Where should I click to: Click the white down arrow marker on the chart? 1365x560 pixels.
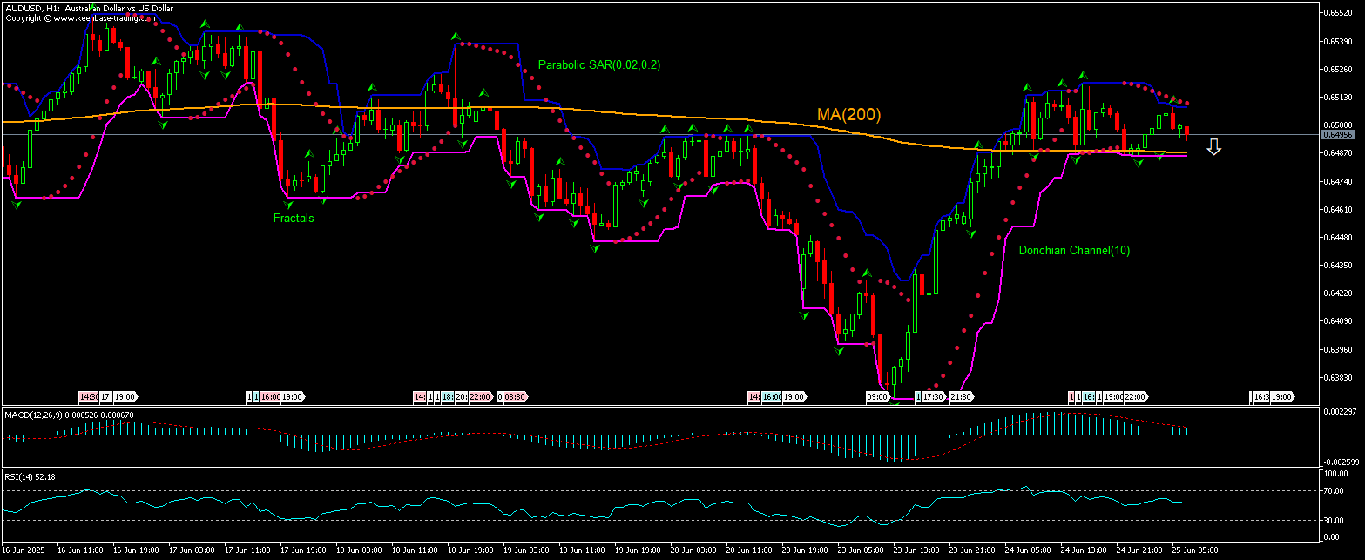1213,147
